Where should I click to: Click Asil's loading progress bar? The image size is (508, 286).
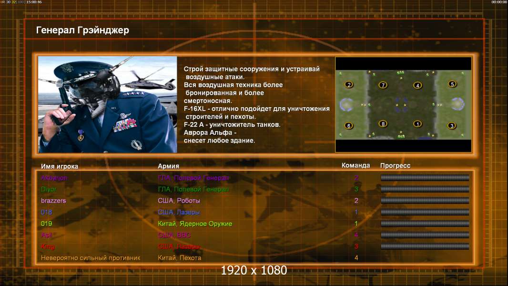point(425,235)
